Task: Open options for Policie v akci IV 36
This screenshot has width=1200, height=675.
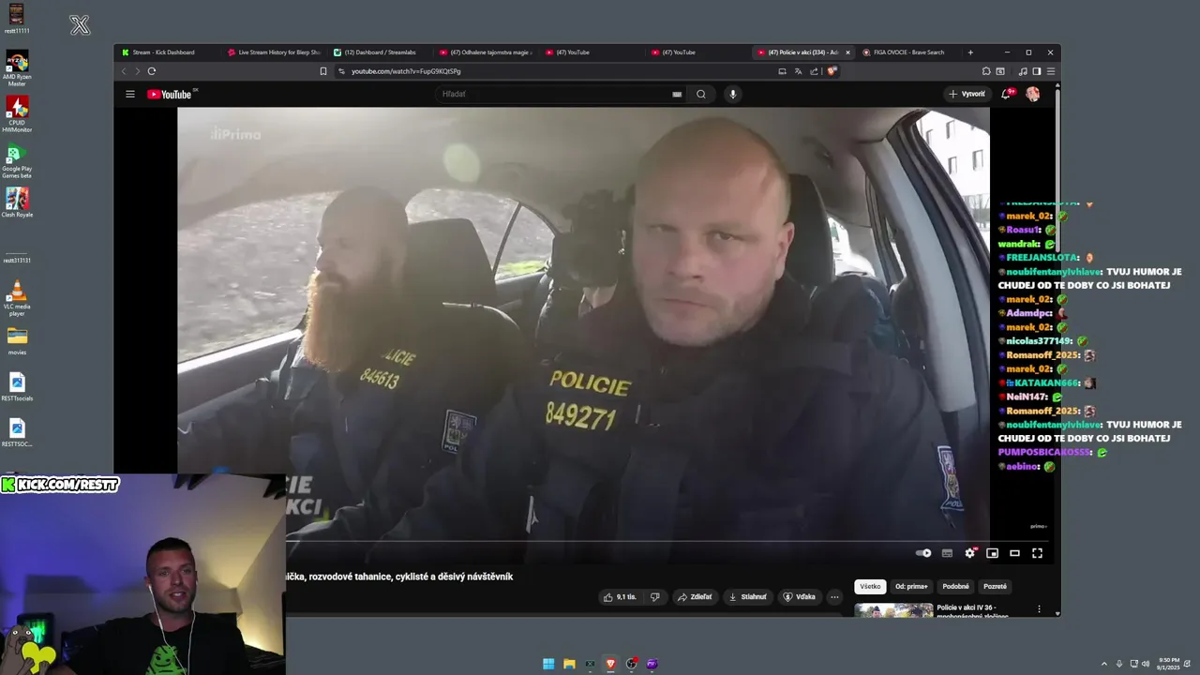Action: pos(1039,609)
